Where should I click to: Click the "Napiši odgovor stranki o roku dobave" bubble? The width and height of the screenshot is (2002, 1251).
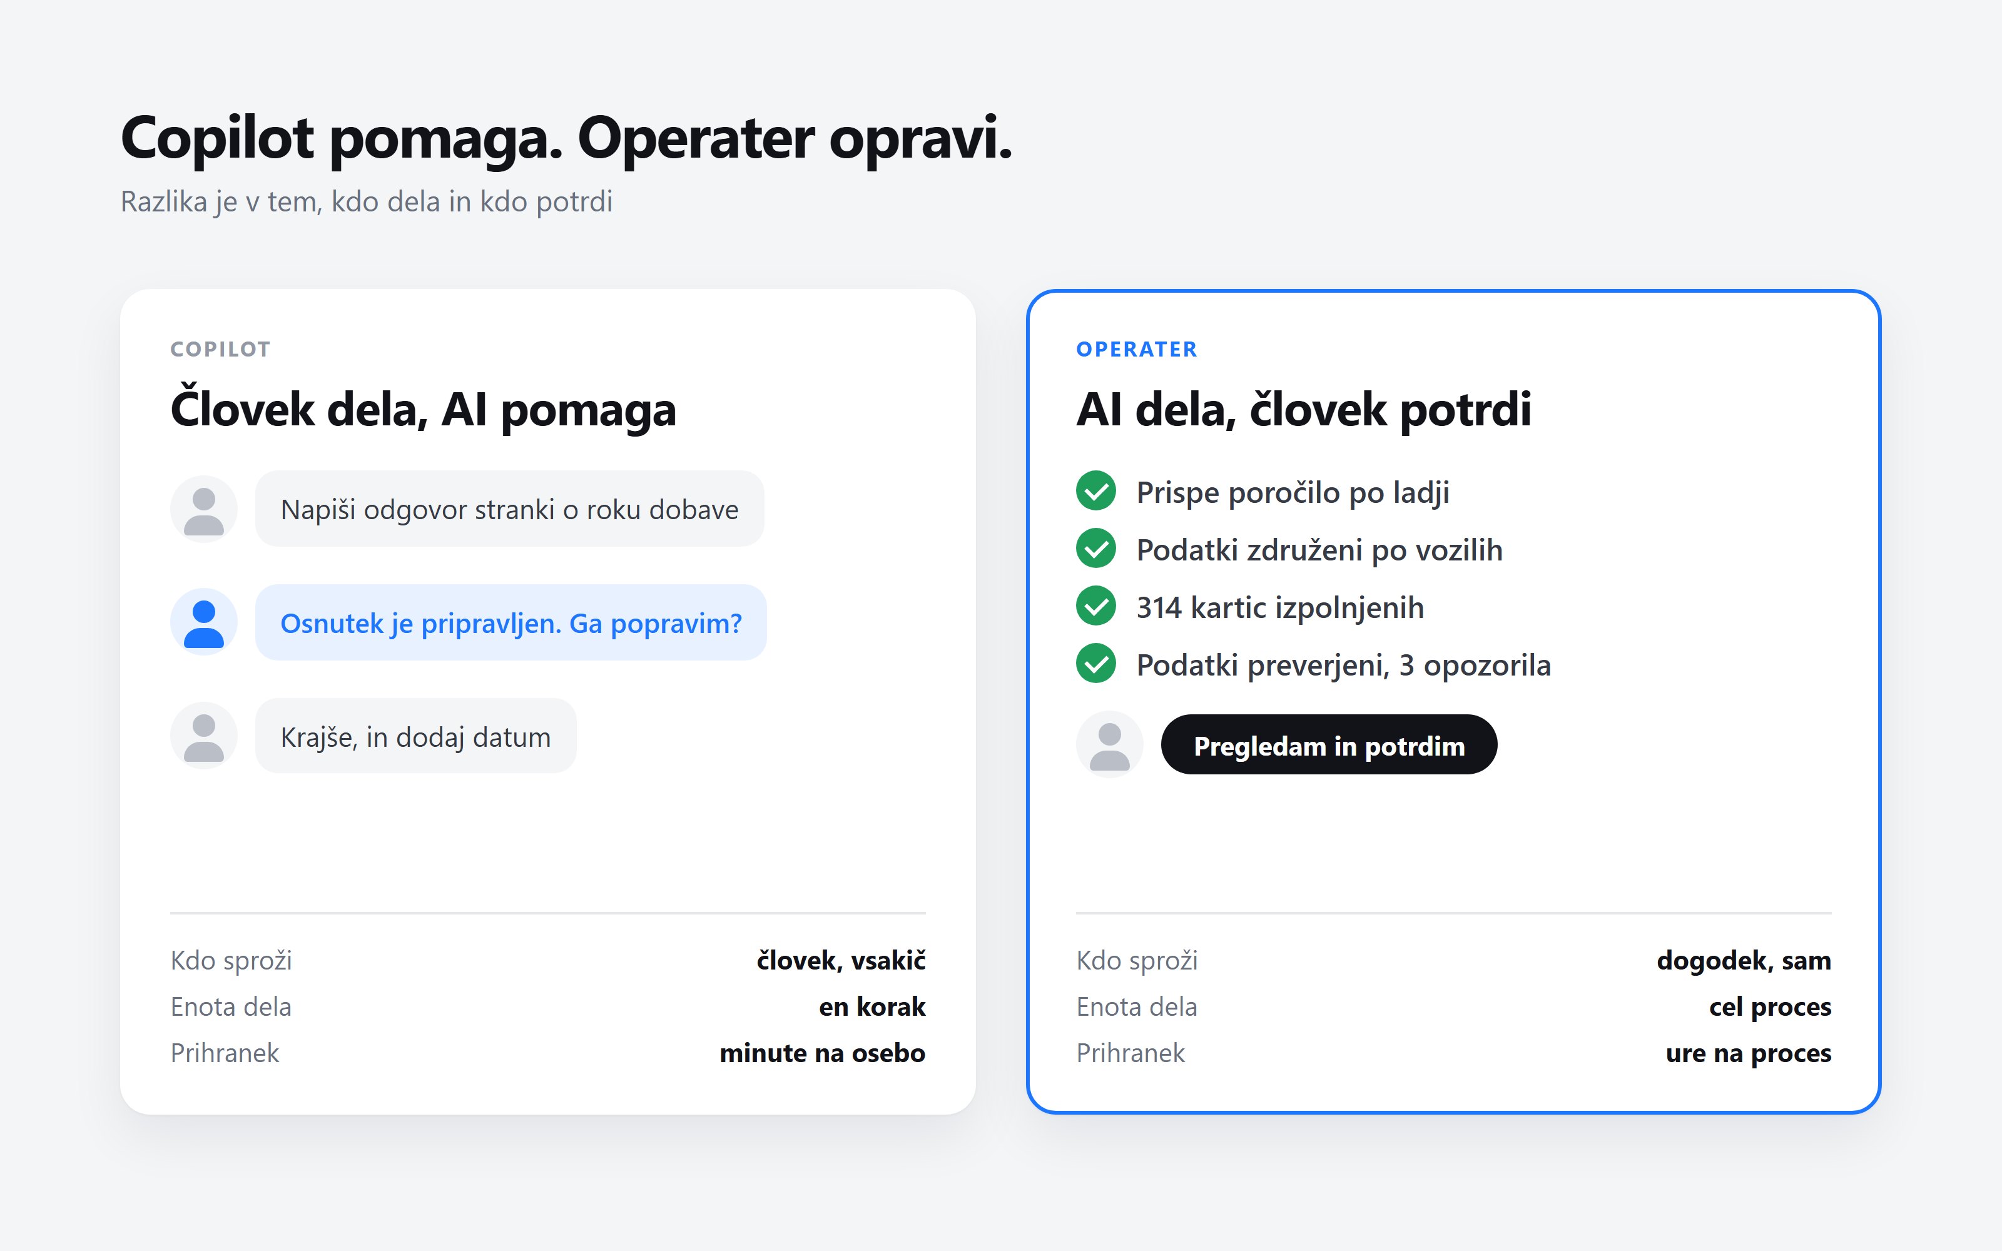tap(510, 509)
